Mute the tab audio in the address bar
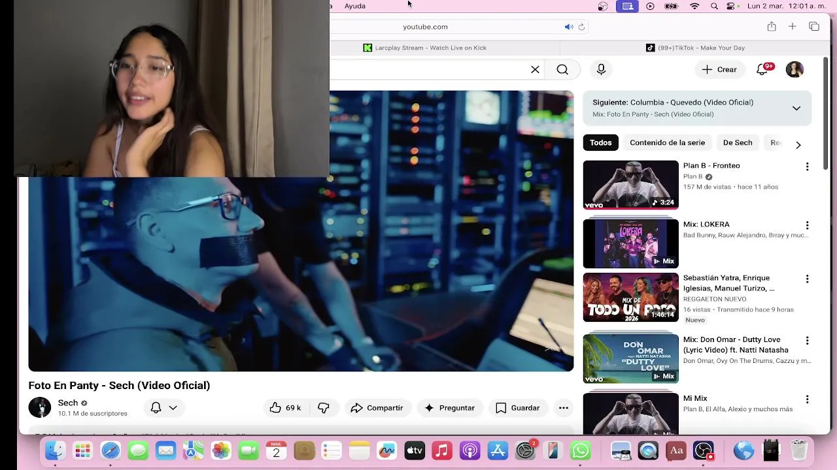The height and width of the screenshot is (470, 837). click(x=568, y=27)
